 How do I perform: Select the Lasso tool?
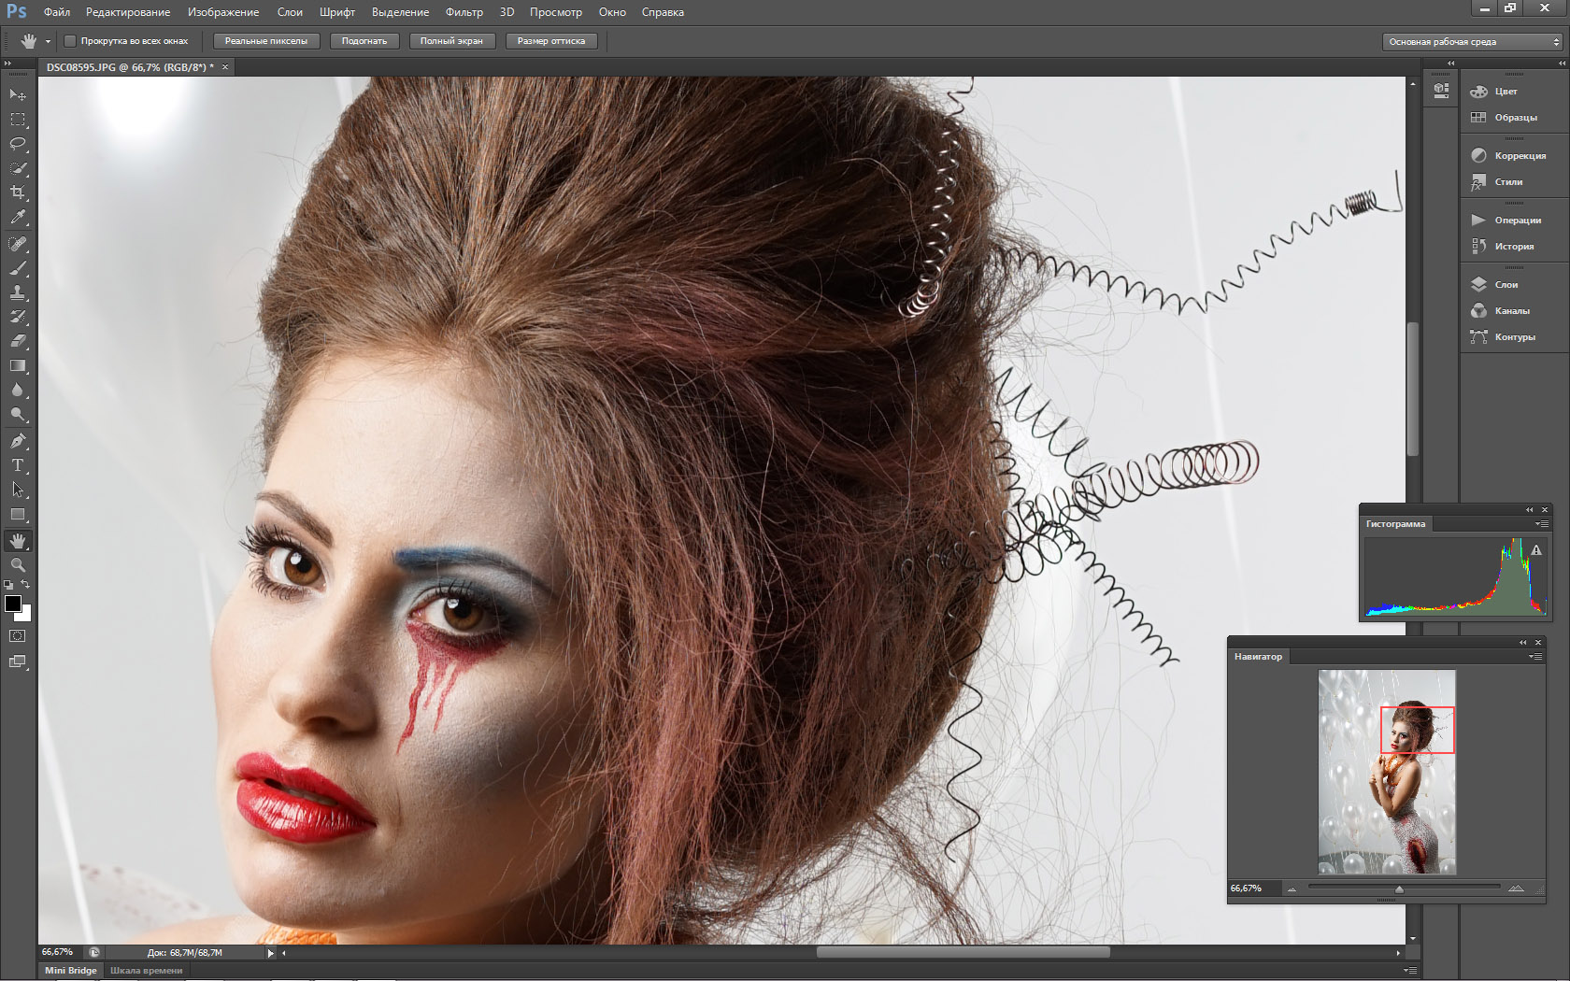coord(18,144)
